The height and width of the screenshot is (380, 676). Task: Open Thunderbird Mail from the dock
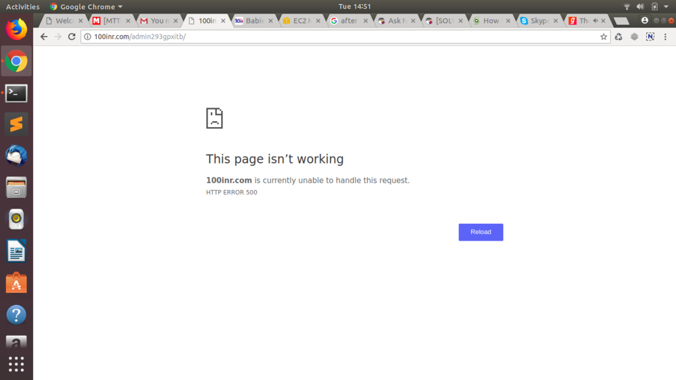pyautogui.click(x=16, y=156)
